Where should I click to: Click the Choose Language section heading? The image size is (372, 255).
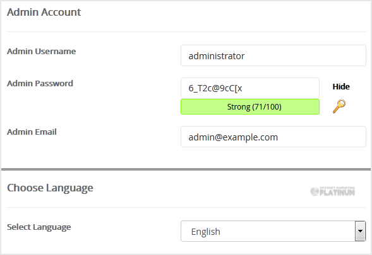pyautogui.click(x=50, y=188)
